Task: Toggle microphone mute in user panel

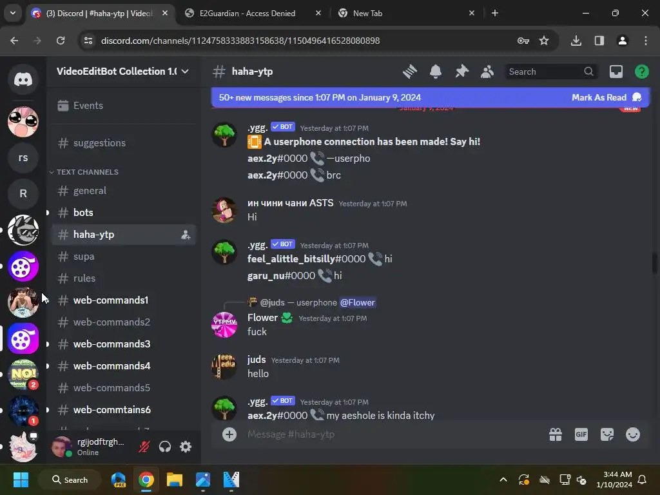Action: pos(144,447)
